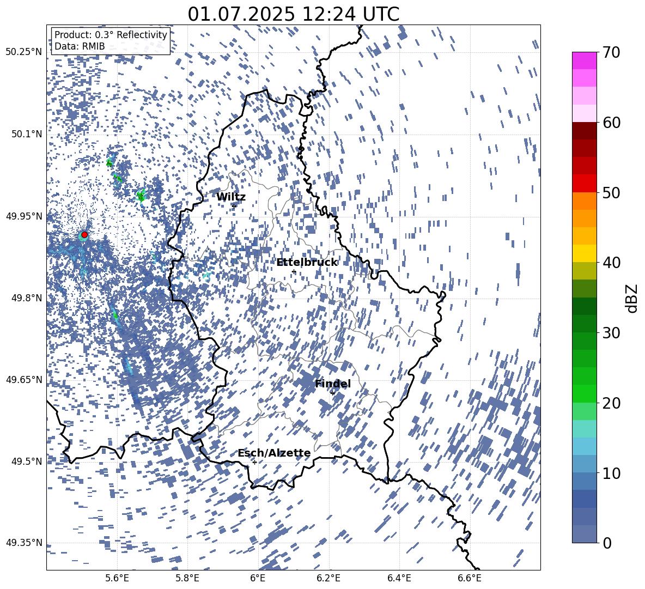Viewport: 645px width, 589px height.
Task: Click the Findel station label
Action: (x=333, y=384)
